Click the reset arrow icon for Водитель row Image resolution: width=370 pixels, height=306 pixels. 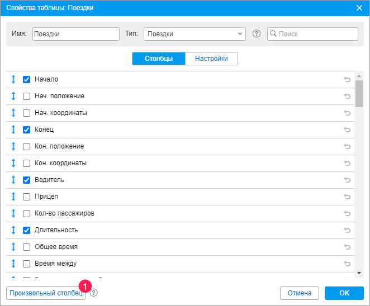pyautogui.click(x=347, y=180)
